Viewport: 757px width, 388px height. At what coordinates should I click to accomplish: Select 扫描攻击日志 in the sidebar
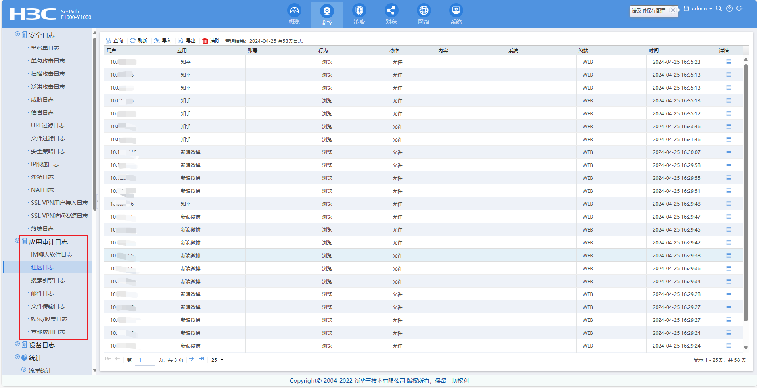coord(48,74)
